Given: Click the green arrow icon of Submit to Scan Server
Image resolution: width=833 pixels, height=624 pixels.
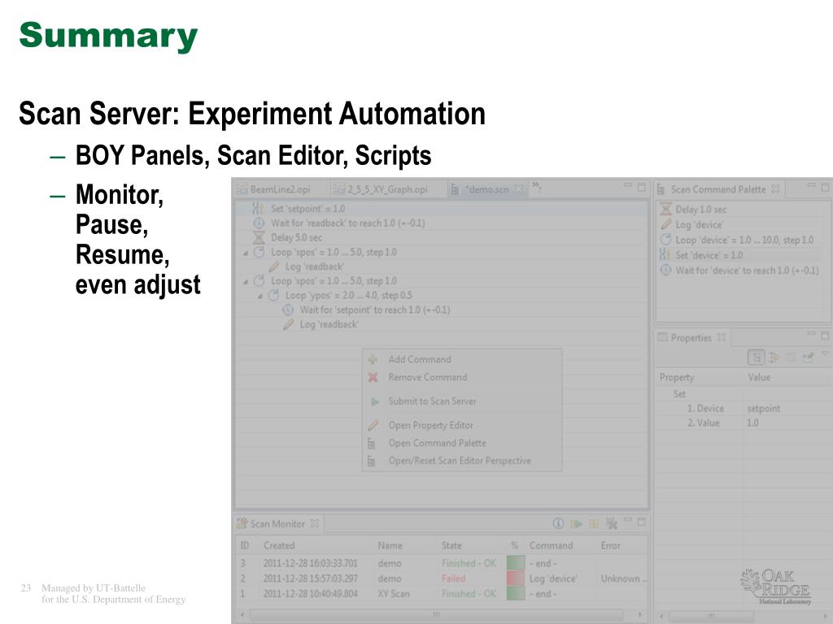Looking at the screenshot, I should click(x=374, y=401).
